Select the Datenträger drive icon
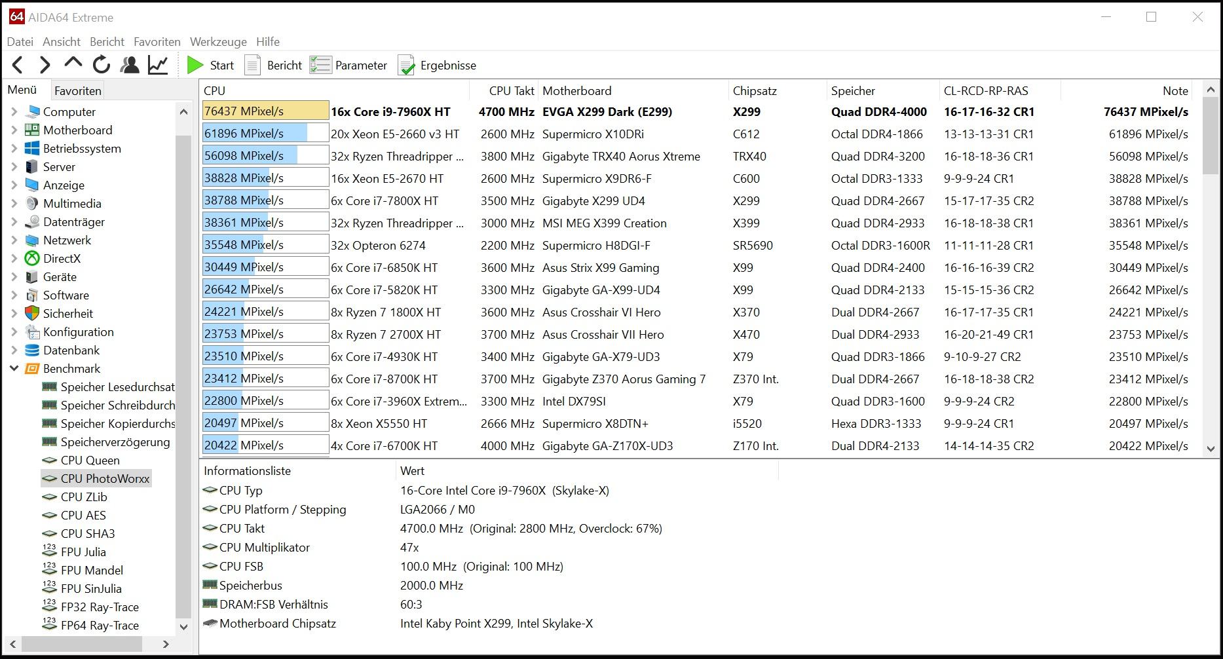1223x659 pixels. (x=32, y=222)
